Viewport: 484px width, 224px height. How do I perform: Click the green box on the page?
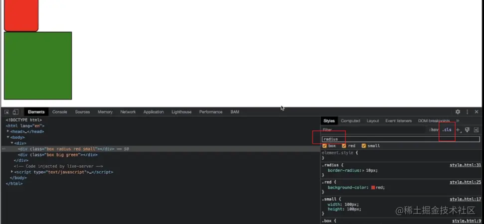tap(38, 66)
